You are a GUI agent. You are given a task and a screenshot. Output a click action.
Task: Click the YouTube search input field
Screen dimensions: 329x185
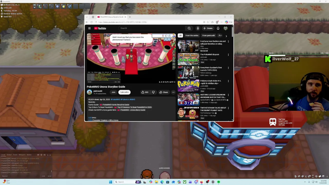152,28
